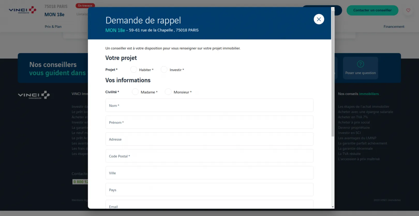Select the Investir project option
Screen dimensions: 419x216
click(x=164, y=69)
